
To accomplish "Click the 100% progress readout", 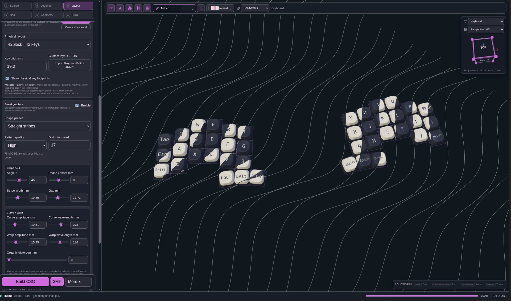I will (x=484, y=296).
